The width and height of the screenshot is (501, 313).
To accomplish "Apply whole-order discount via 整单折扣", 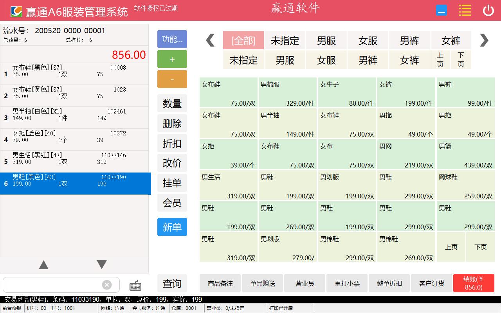I will click(x=389, y=283).
